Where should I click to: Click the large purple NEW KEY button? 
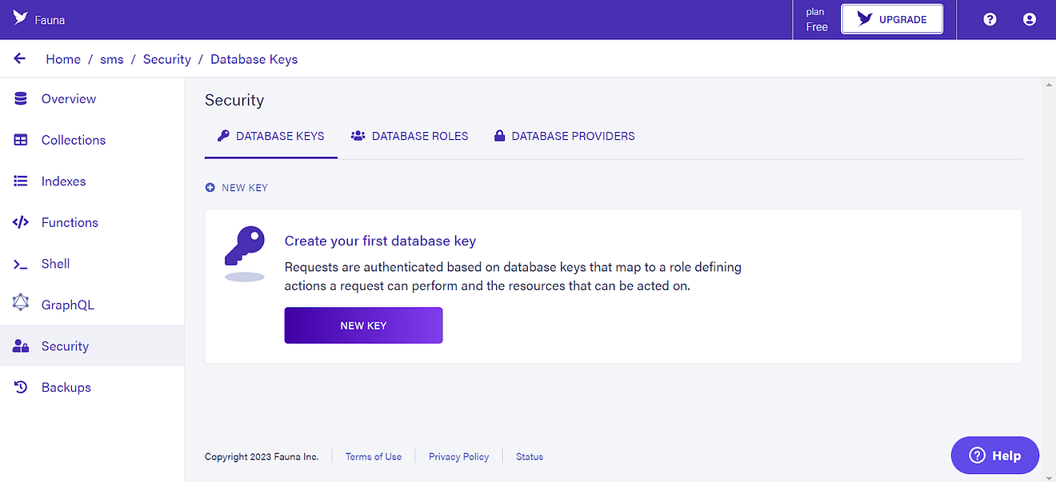click(x=363, y=325)
